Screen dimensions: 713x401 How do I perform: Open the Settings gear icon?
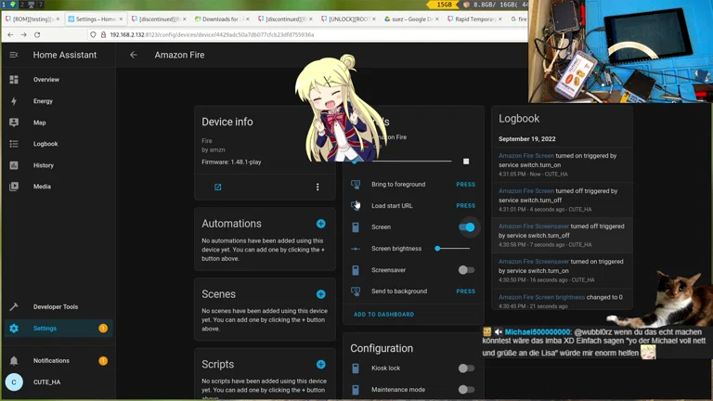coord(14,329)
